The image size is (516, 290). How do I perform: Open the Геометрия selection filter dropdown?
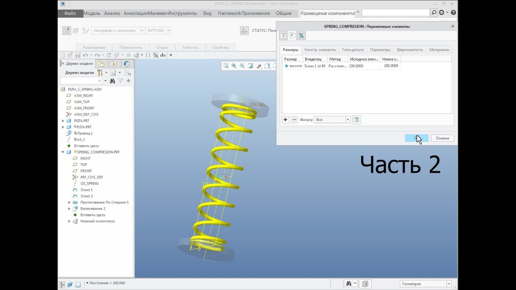tap(426, 284)
